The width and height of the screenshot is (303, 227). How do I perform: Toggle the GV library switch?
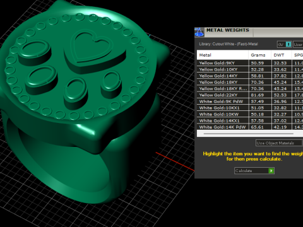[284, 44]
